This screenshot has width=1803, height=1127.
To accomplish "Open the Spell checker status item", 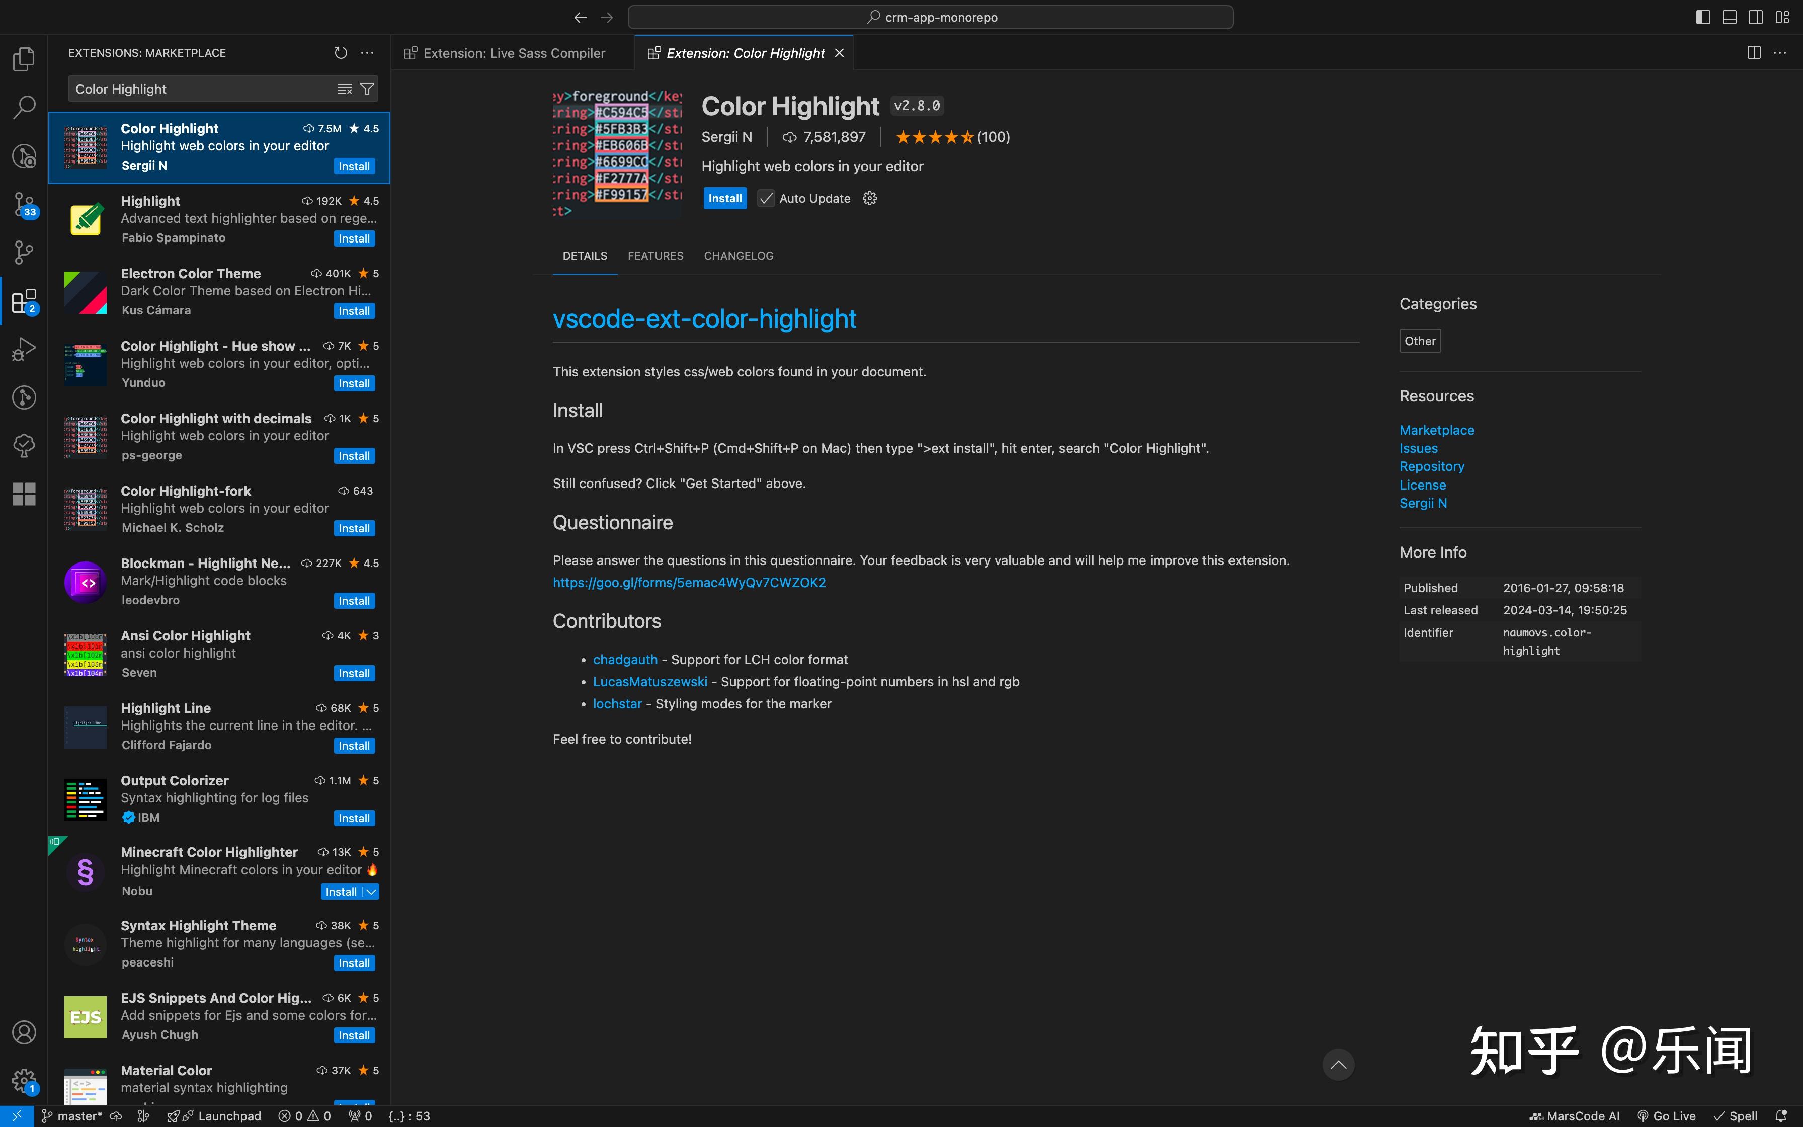I will (1735, 1116).
